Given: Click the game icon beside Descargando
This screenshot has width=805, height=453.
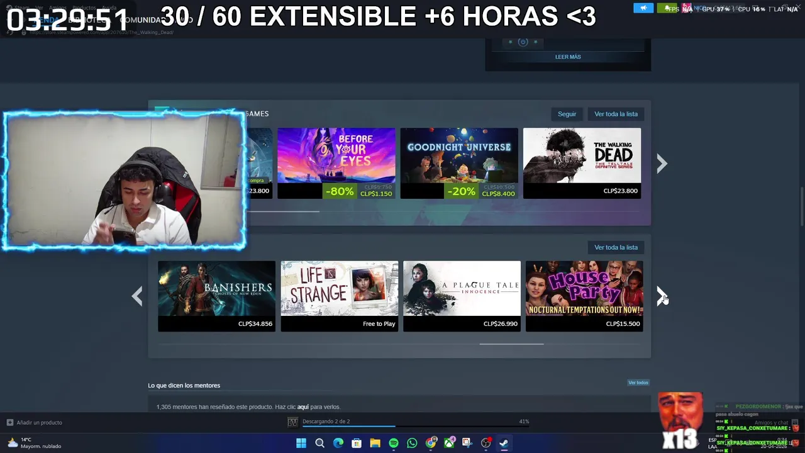Looking at the screenshot, I should pyautogui.click(x=292, y=422).
